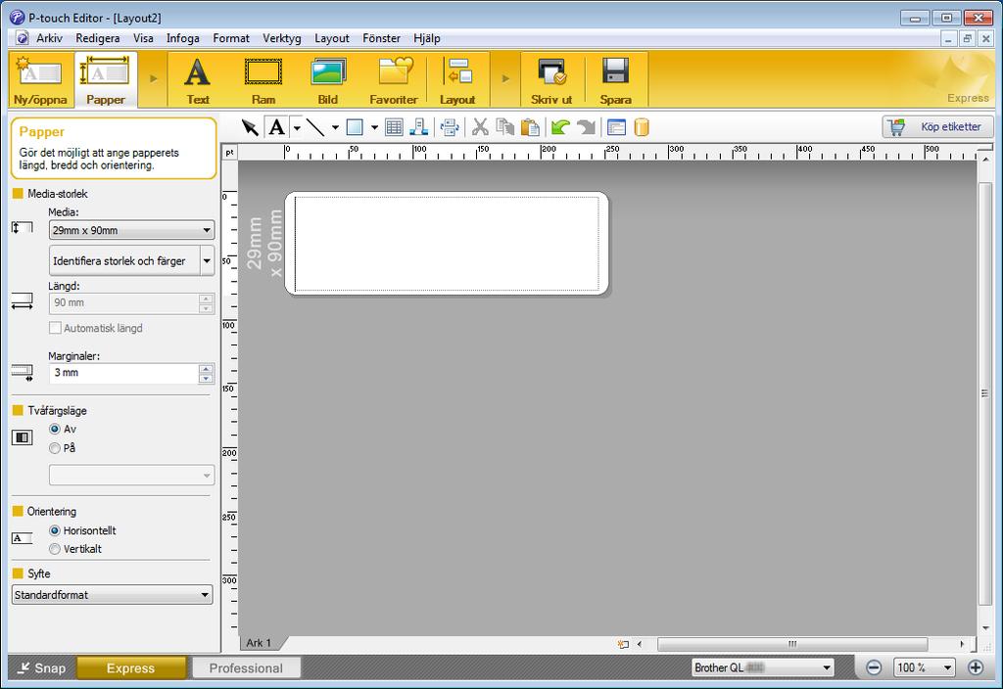The image size is (1003, 689).
Task: Expand the Identifiera storlek och färger arrow
Action: (207, 260)
